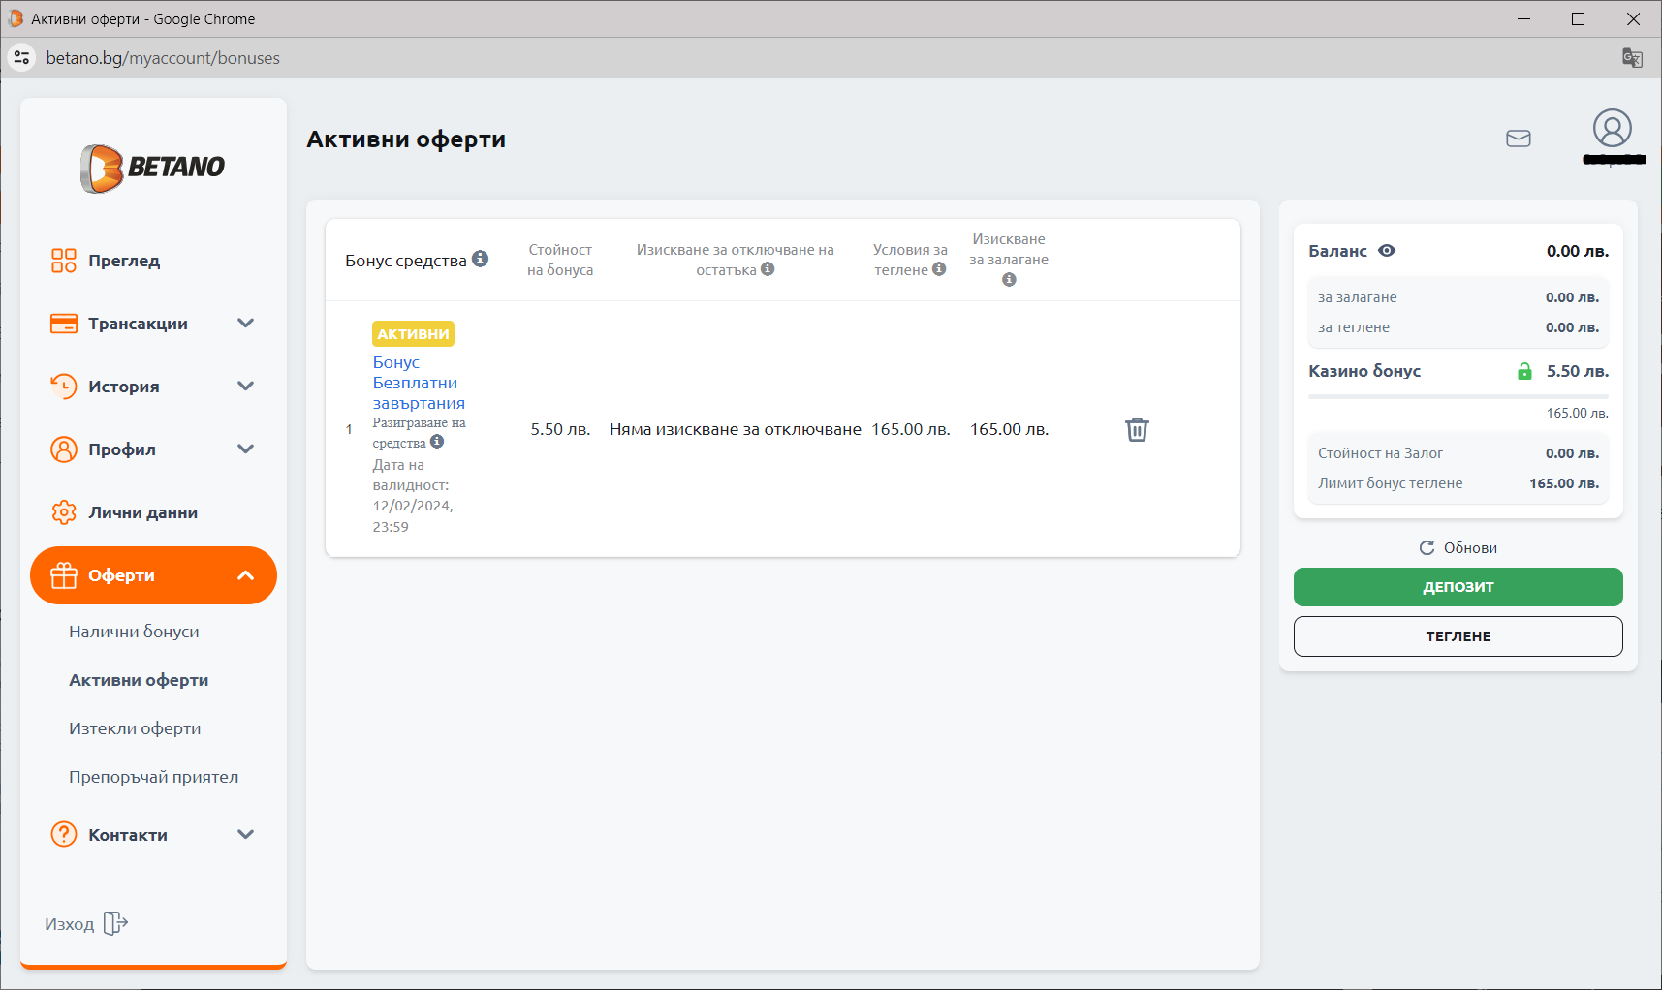Click the История clock icon

64,387
